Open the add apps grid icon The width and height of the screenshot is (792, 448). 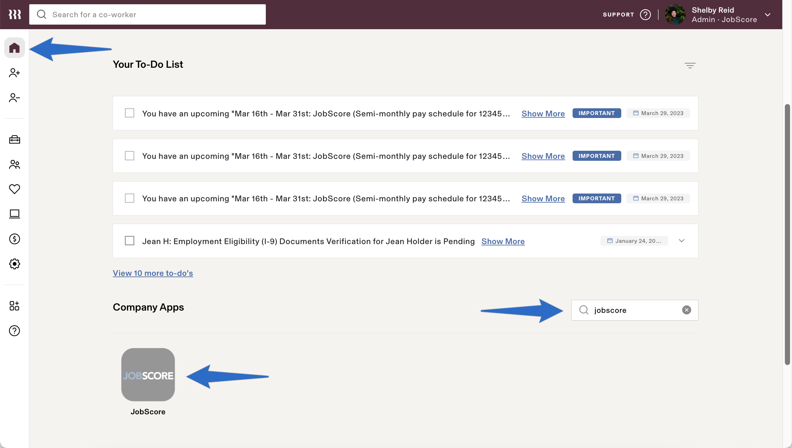point(15,306)
